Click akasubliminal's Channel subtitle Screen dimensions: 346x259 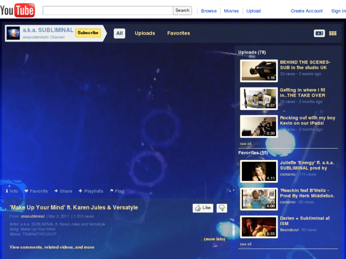[43, 37]
